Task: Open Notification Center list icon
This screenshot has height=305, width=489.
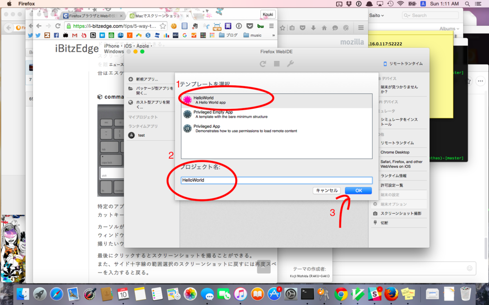Action: (478, 4)
